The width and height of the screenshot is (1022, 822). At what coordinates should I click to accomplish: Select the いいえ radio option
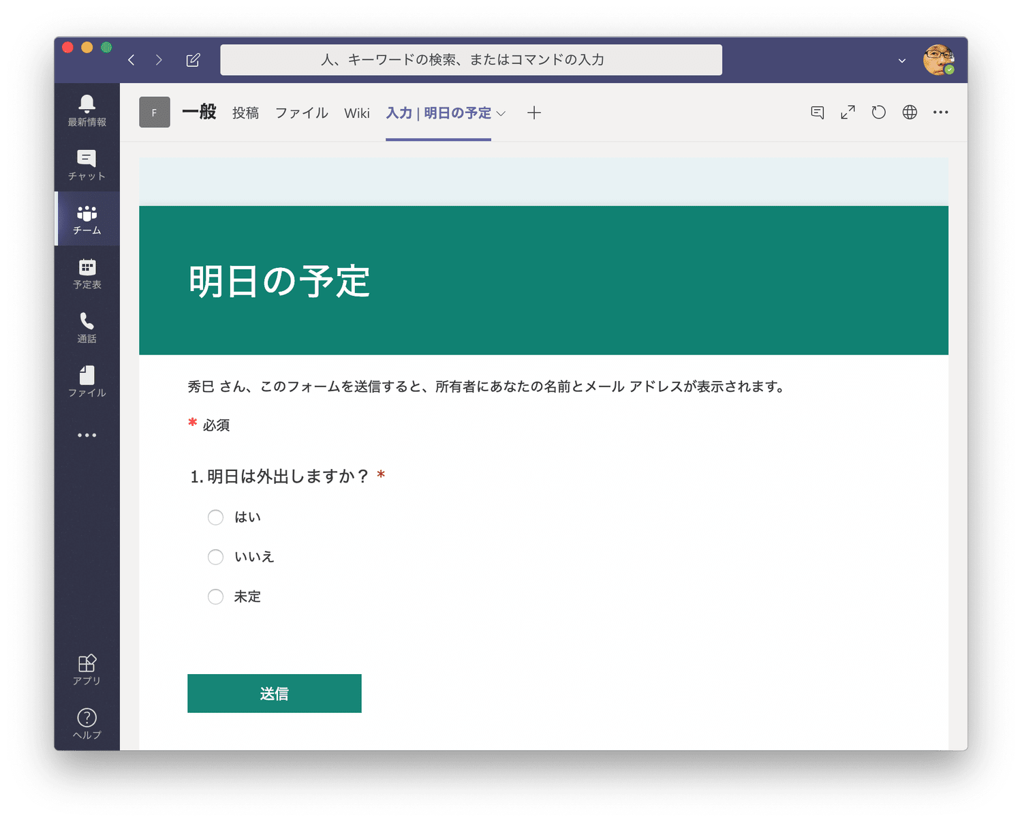coord(215,557)
